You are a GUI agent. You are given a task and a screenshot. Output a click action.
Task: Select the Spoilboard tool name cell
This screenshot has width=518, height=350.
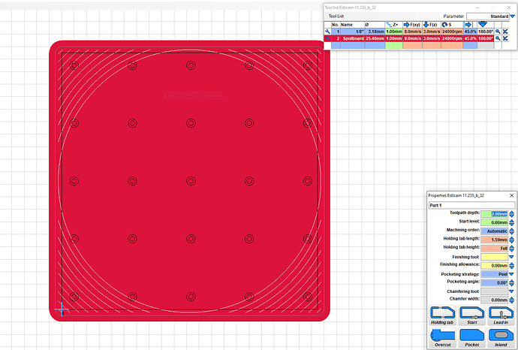click(353, 38)
